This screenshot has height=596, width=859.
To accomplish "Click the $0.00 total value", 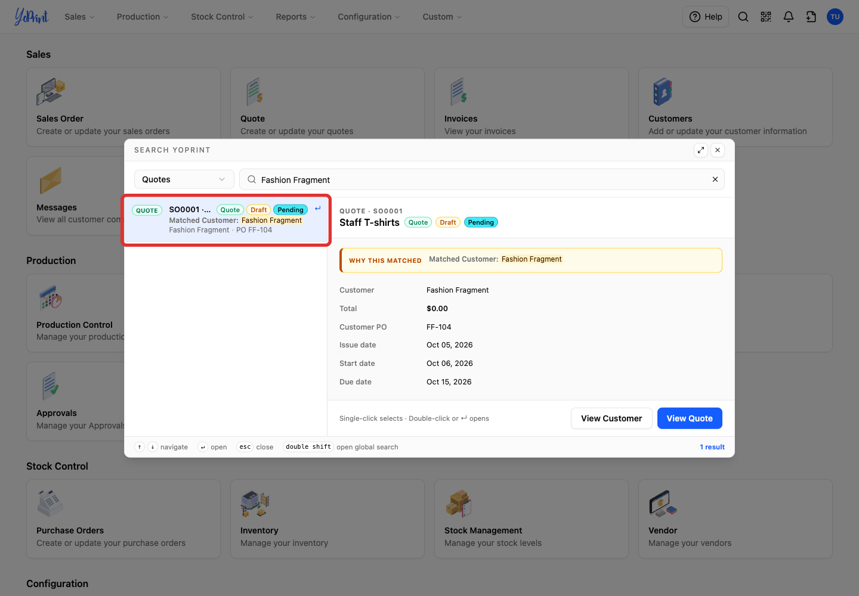I will (x=437, y=309).
